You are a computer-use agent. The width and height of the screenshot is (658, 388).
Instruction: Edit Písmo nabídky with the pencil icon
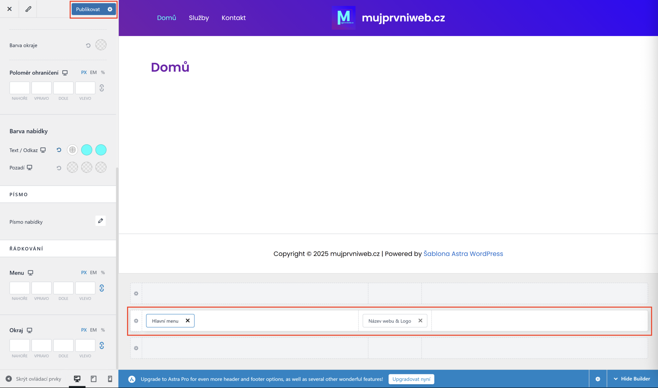[x=100, y=221]
